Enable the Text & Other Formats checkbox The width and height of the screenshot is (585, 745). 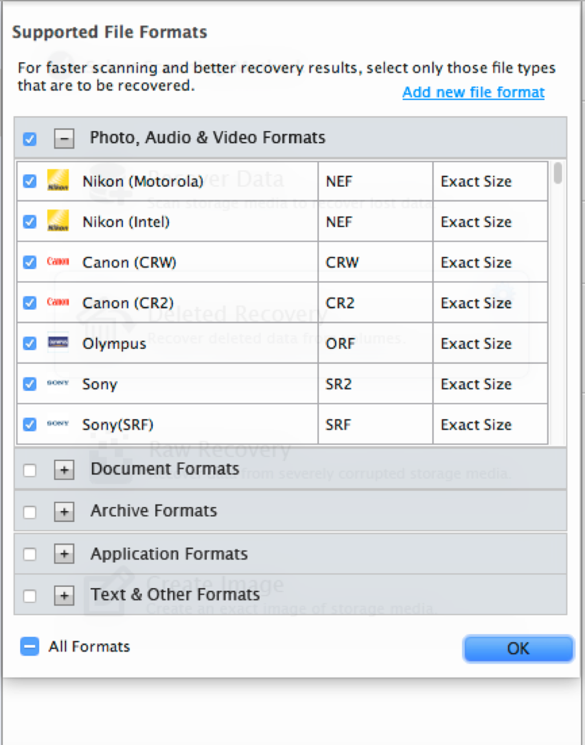coord(29,595)
